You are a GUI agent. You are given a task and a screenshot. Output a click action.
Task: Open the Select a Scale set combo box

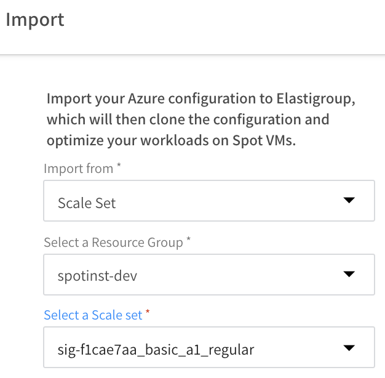click(x=209, y=348)
